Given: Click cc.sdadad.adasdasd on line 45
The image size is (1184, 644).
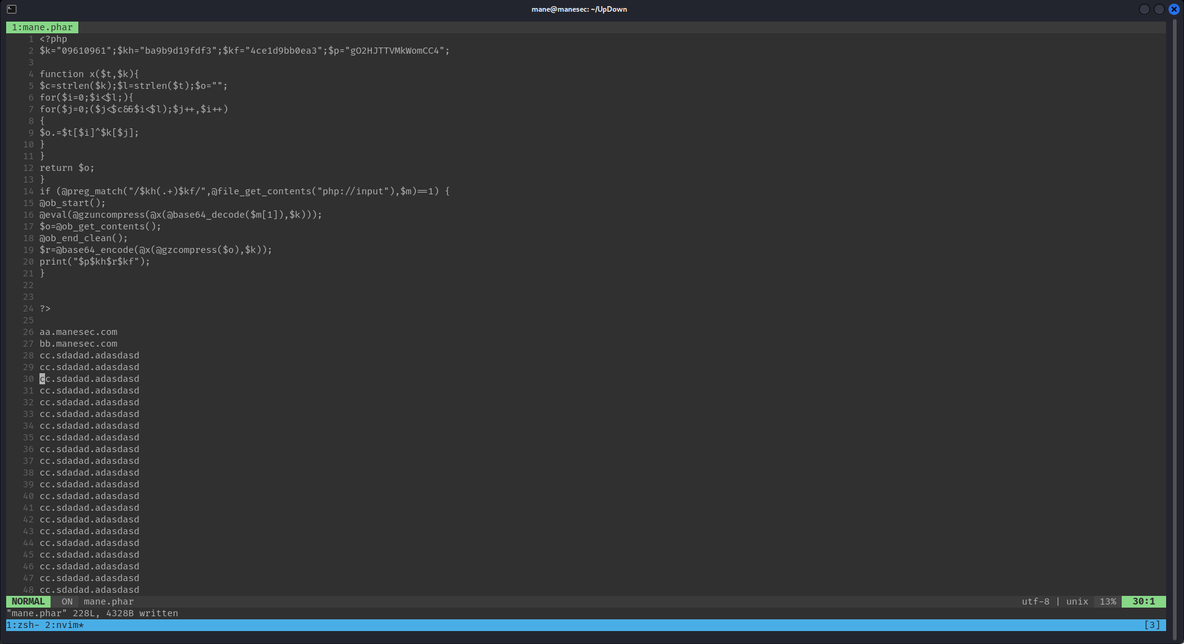Looking at the screenshot, I should coord(89,555).
